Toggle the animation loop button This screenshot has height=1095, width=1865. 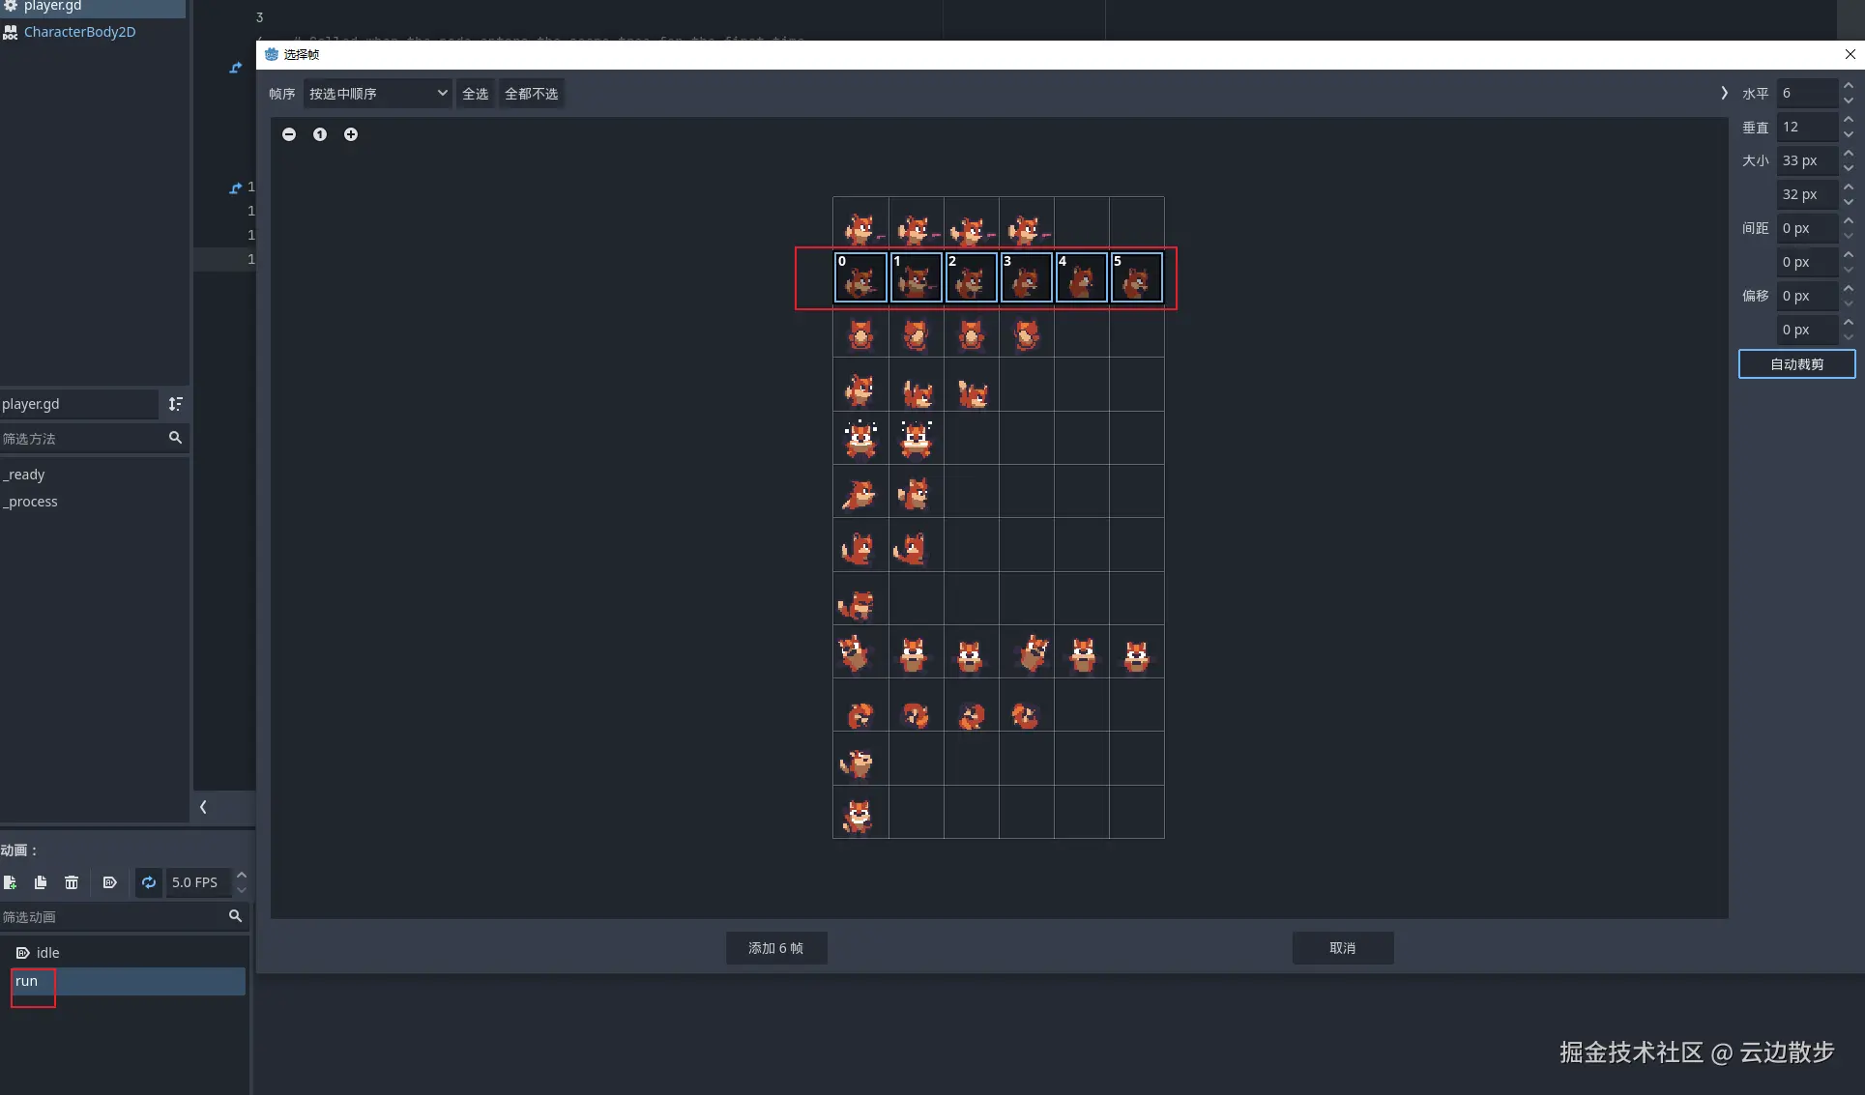pyautogui.click(x=149, y=882)
